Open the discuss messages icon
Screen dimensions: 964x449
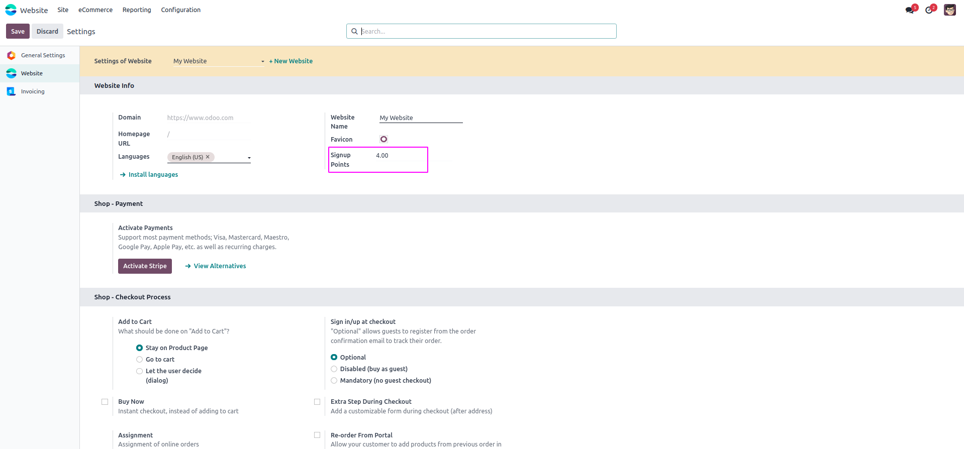tap(910, 10)
